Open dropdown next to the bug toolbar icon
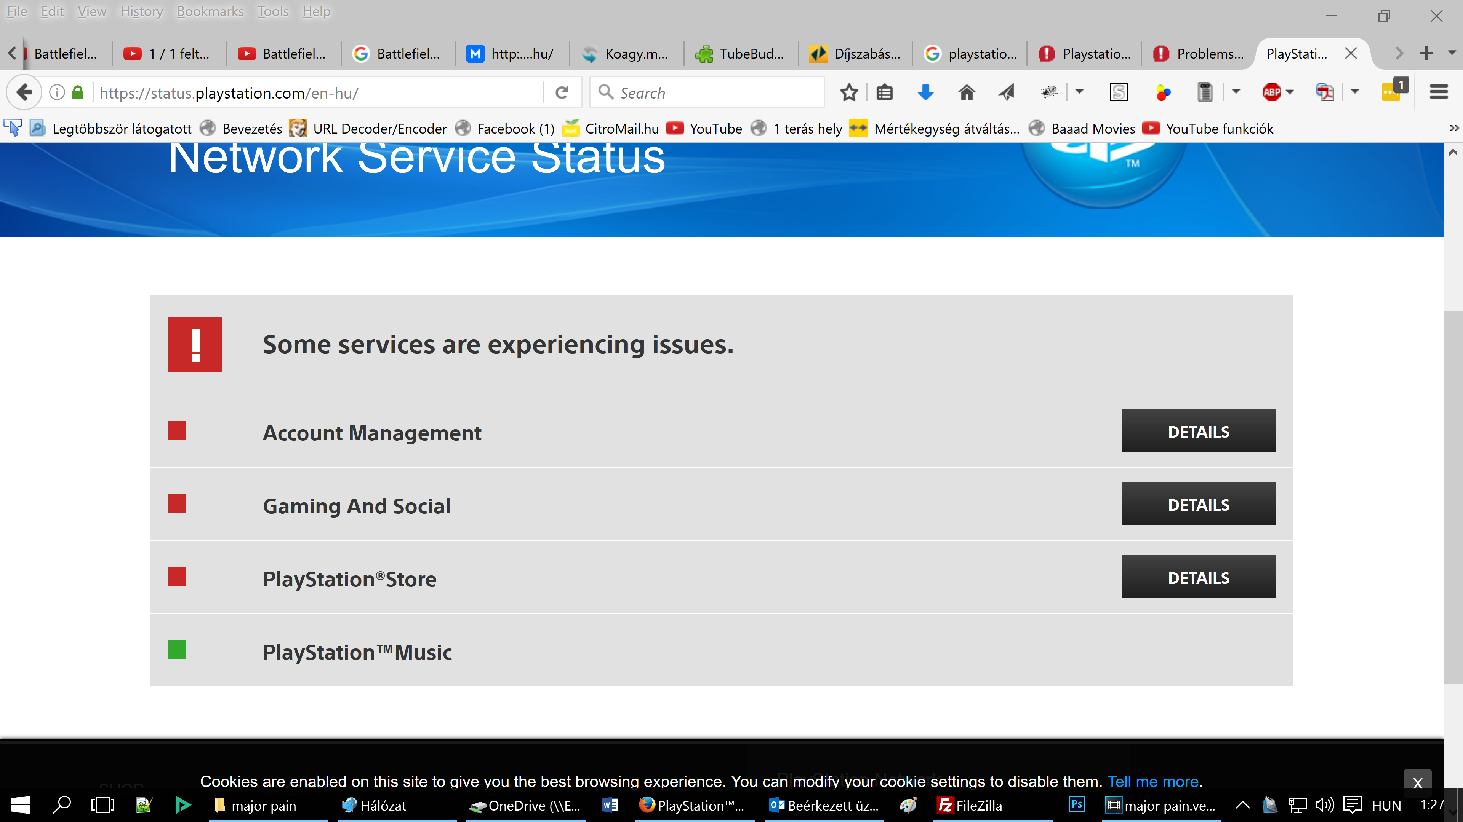This screenshot has height=822, width=1463. coord(1079,92)
